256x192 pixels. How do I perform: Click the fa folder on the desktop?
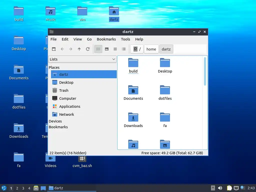(x=19, y=160)
